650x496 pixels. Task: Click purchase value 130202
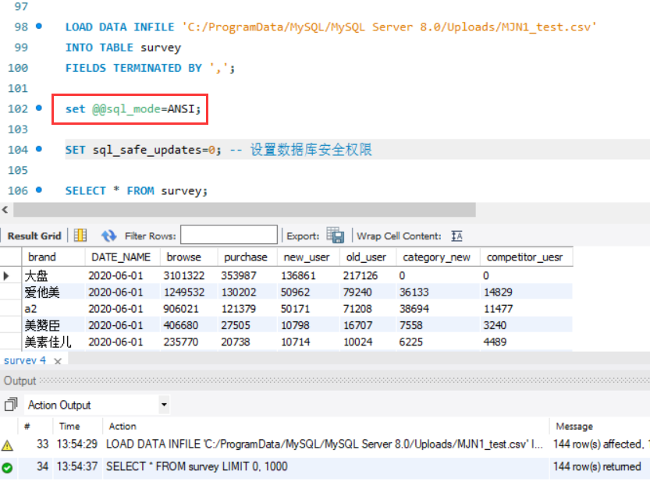[x=239, y=292]
